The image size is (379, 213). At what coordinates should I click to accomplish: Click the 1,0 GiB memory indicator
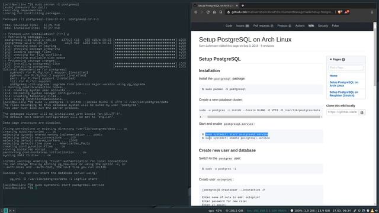pyautogui.click(x=317, y=211)
